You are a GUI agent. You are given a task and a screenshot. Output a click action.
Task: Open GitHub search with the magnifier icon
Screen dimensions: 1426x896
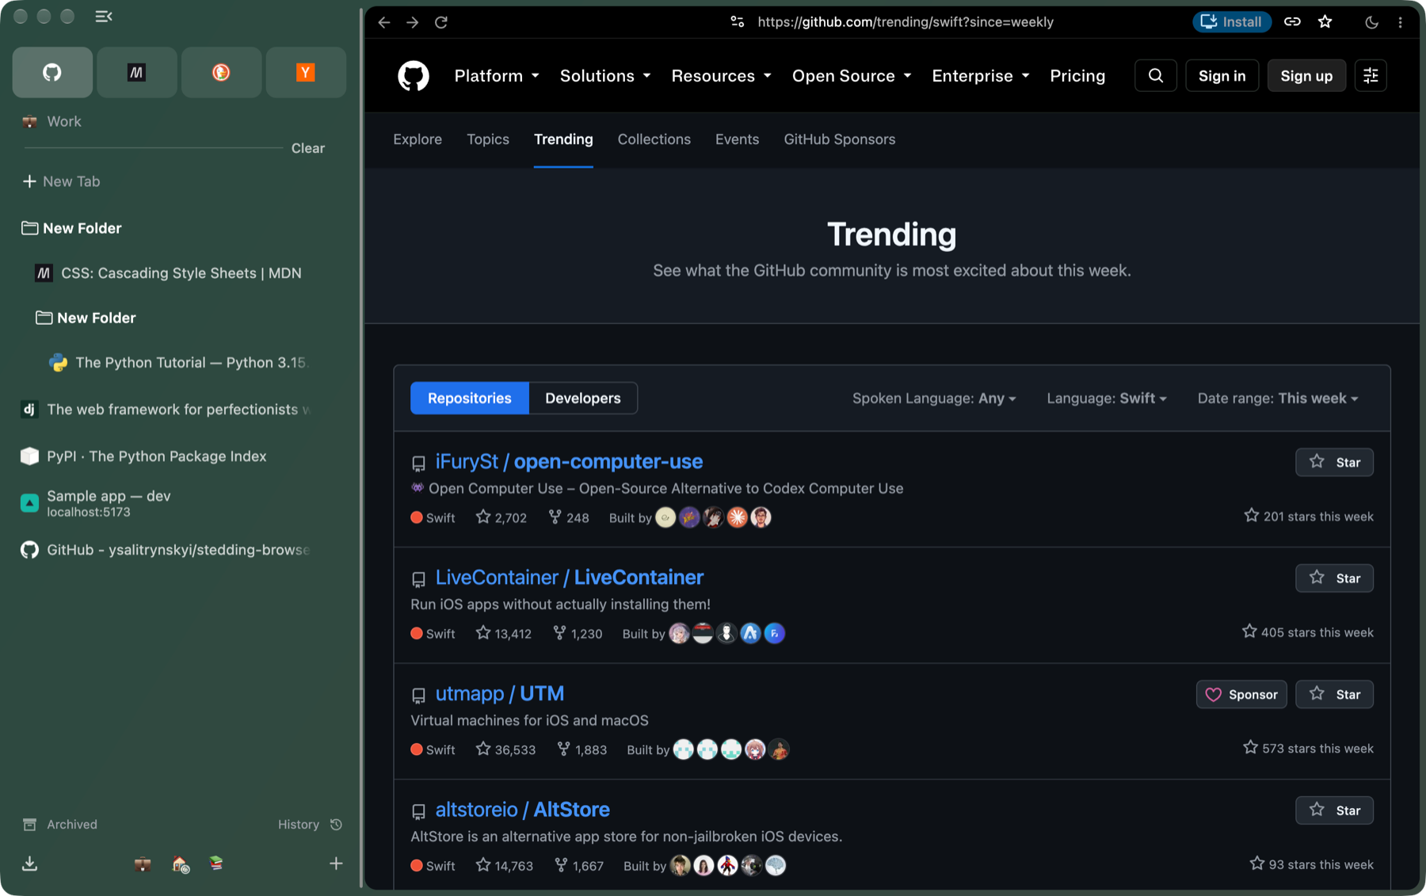tap(1156, 76)
